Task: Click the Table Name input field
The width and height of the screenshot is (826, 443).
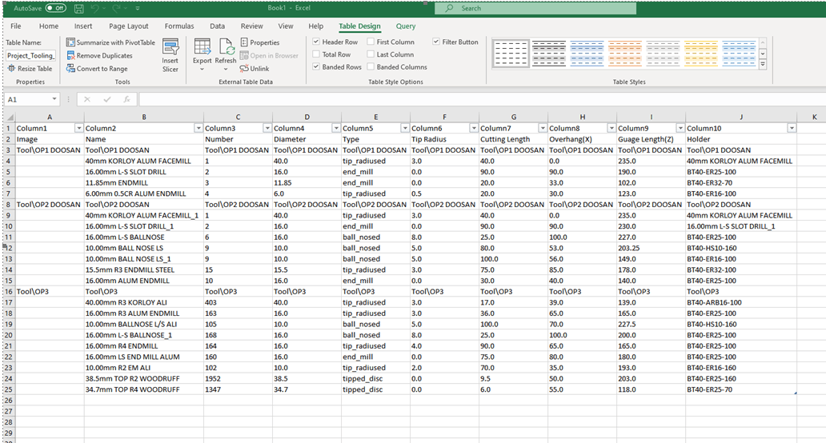Action: click(30, 56)
